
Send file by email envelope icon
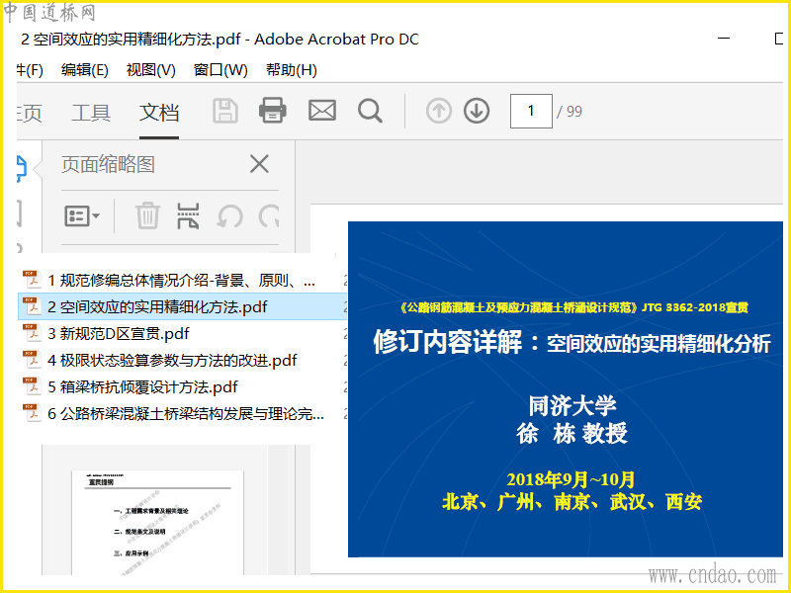coord(322,111)
